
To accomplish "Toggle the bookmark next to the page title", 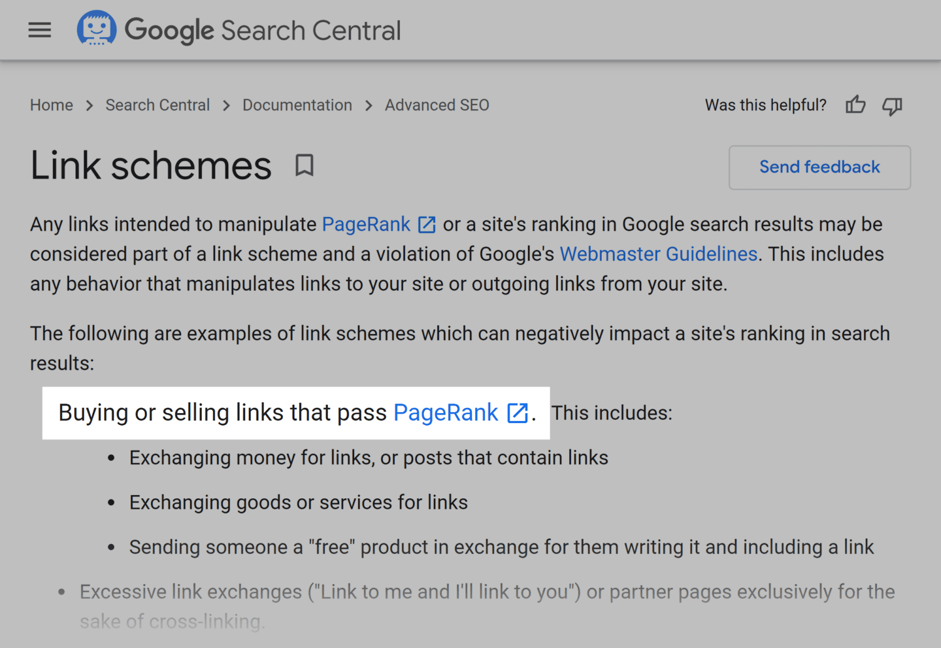I will (x=305, y=166).
